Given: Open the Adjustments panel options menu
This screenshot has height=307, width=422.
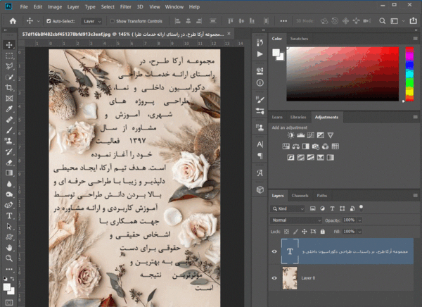Looking at the screenshot, I should click(415, 117).
